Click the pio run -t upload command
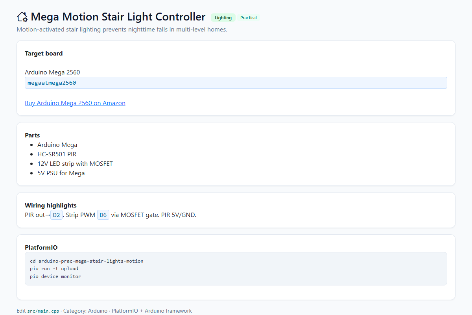472x315 pixels. (54, 269)
